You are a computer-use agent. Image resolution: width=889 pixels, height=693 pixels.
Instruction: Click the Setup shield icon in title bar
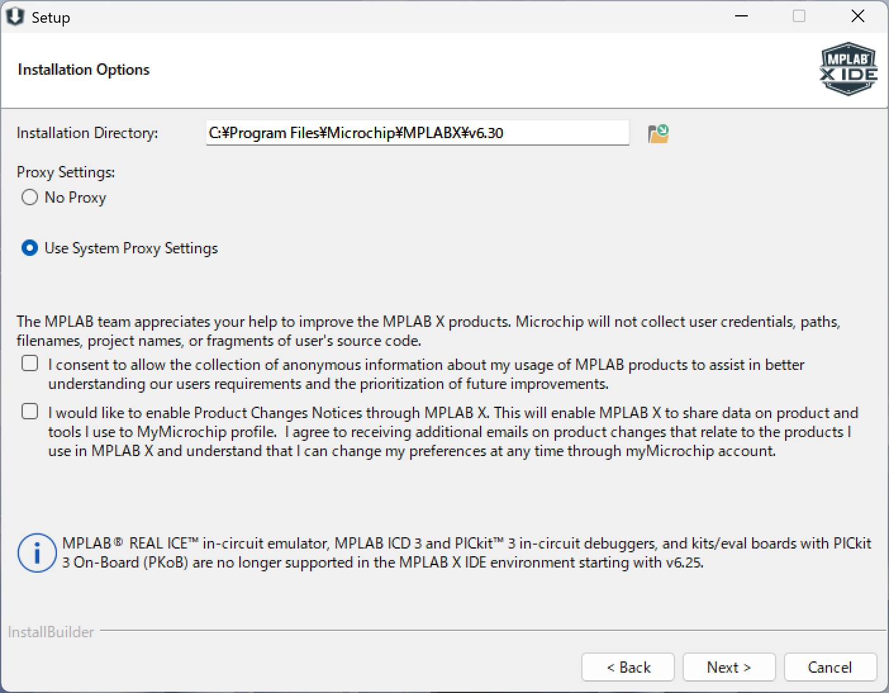pyautogui.click(x=15, y=17)
